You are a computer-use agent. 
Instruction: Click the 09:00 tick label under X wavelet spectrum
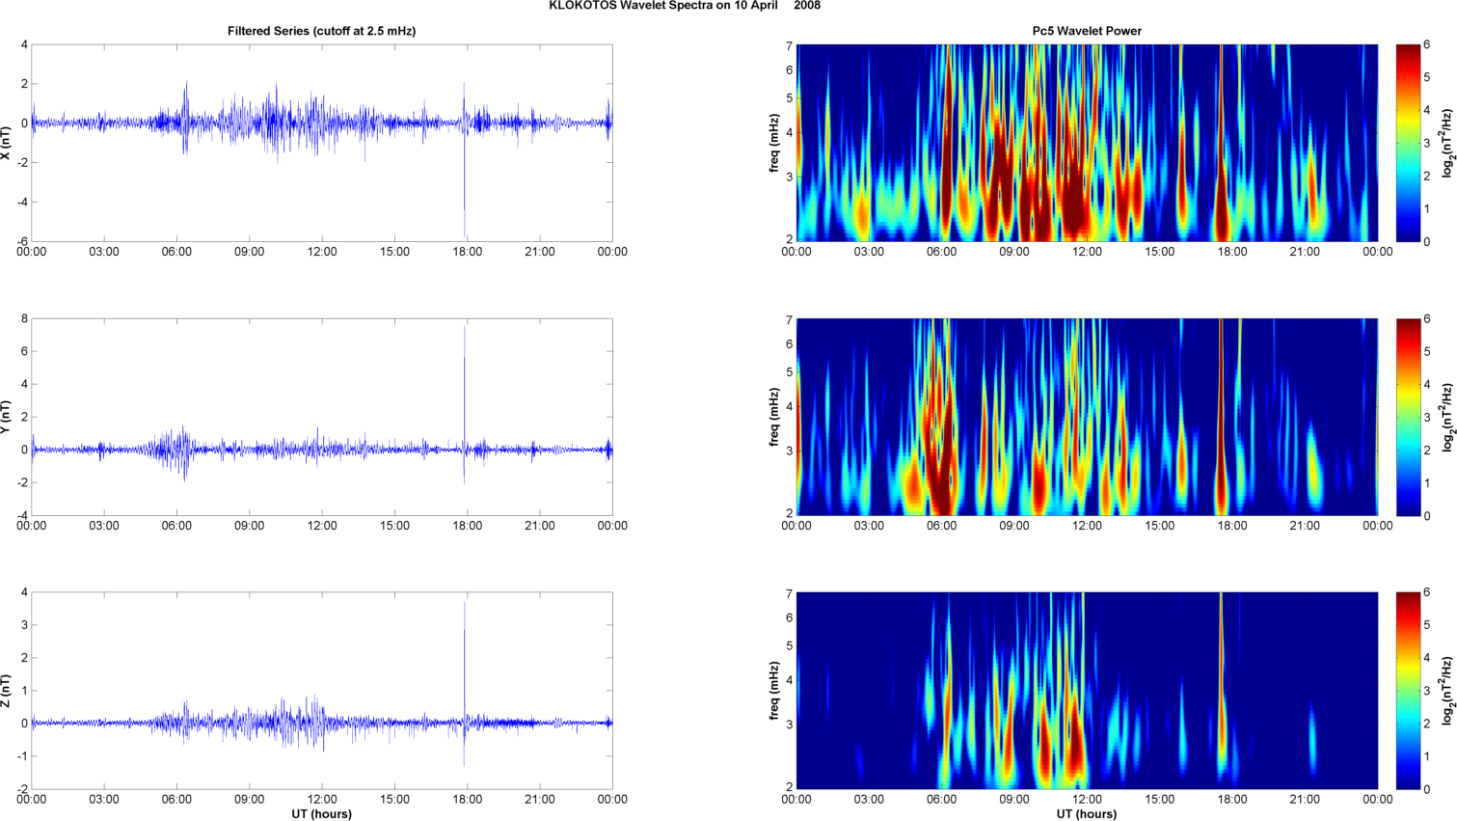[x=1014, y=252]
